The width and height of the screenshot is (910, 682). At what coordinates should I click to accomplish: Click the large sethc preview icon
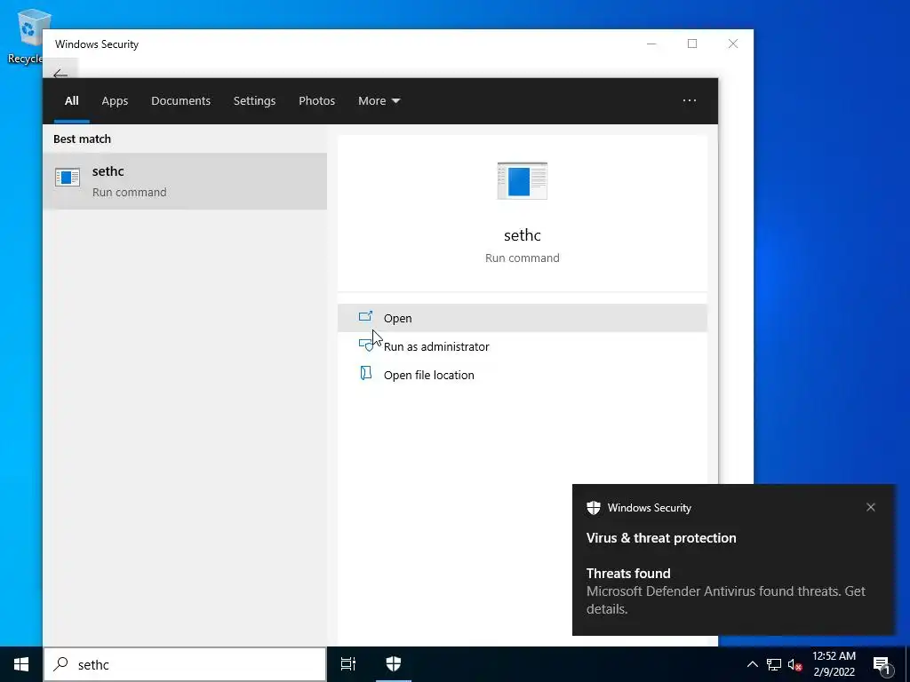coord(523,181)
